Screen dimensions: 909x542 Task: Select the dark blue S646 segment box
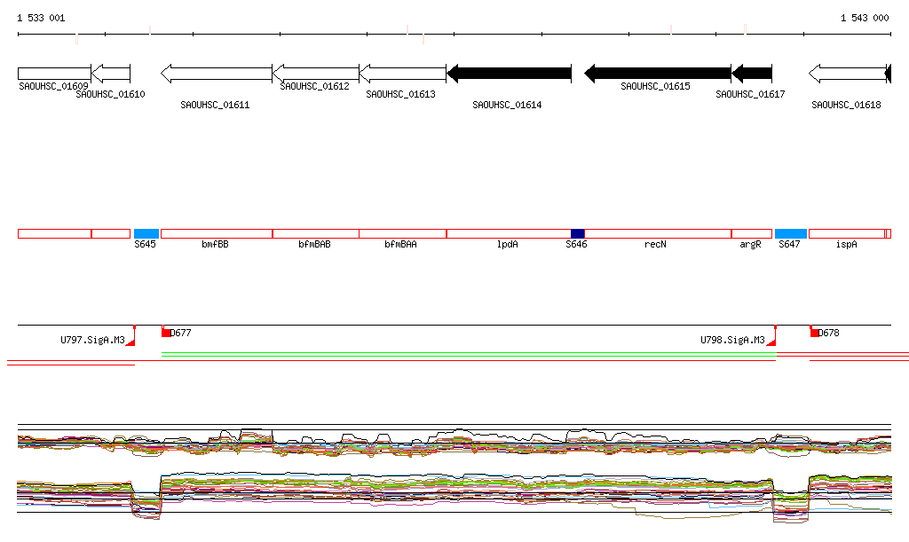[577, 233]
